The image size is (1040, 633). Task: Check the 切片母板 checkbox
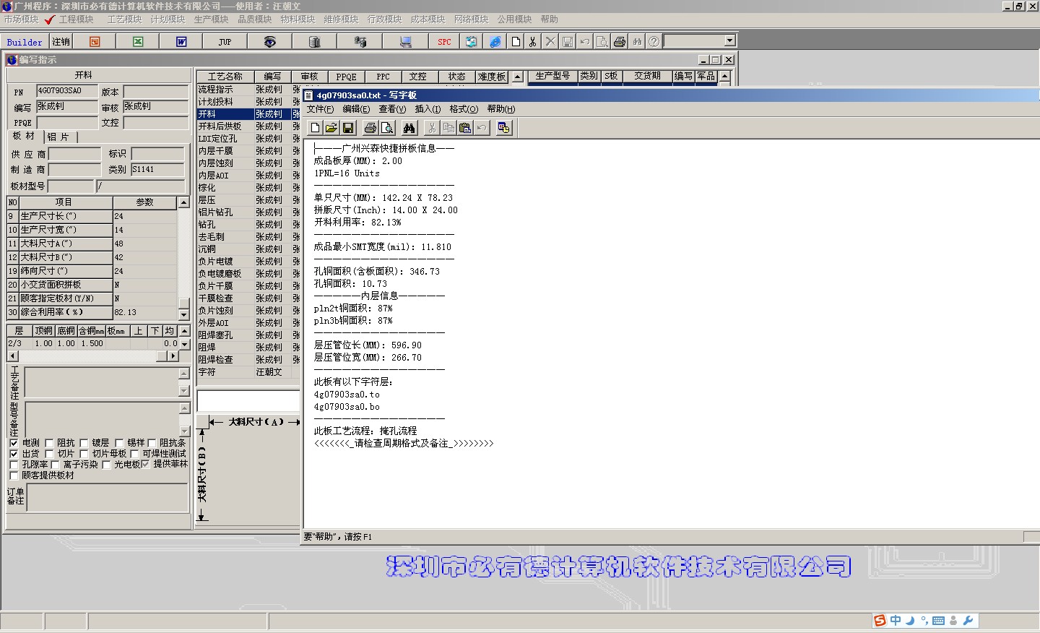(84, 454)
